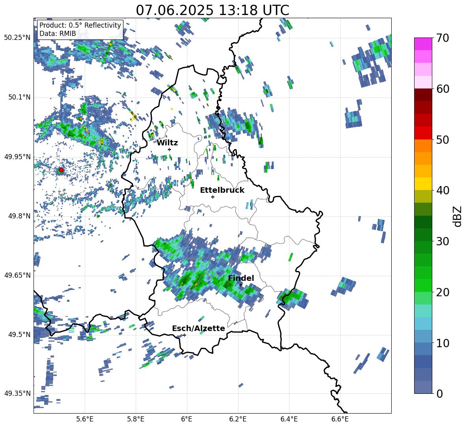The image size is (467, 427).
Task: Click the 5.6°E longitude label
Action: (85, 419)
